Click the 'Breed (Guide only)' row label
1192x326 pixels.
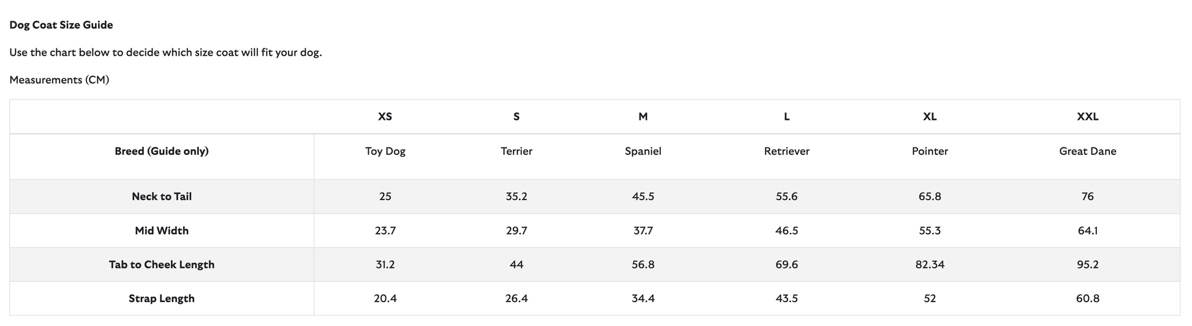pyautogui.click(x=162, y=151)
